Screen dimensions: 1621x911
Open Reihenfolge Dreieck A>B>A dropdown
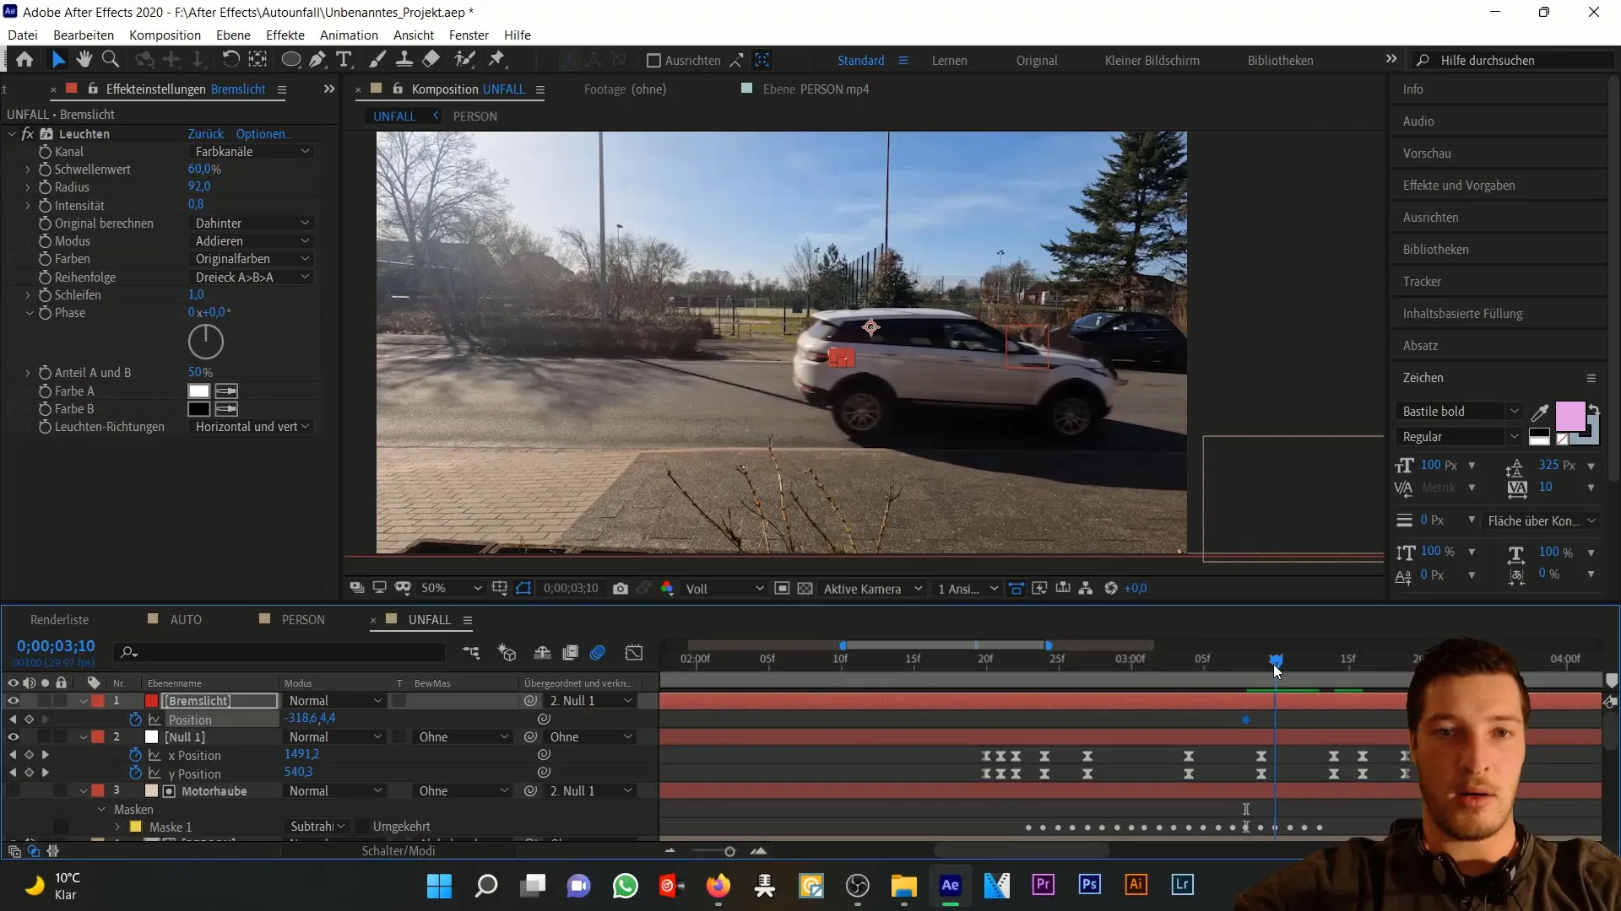tap(252, 278)
